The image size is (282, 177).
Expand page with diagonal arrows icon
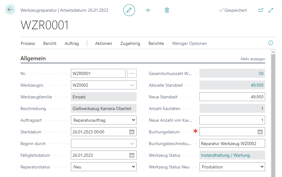pyautogui.click(x=271, y=10)
